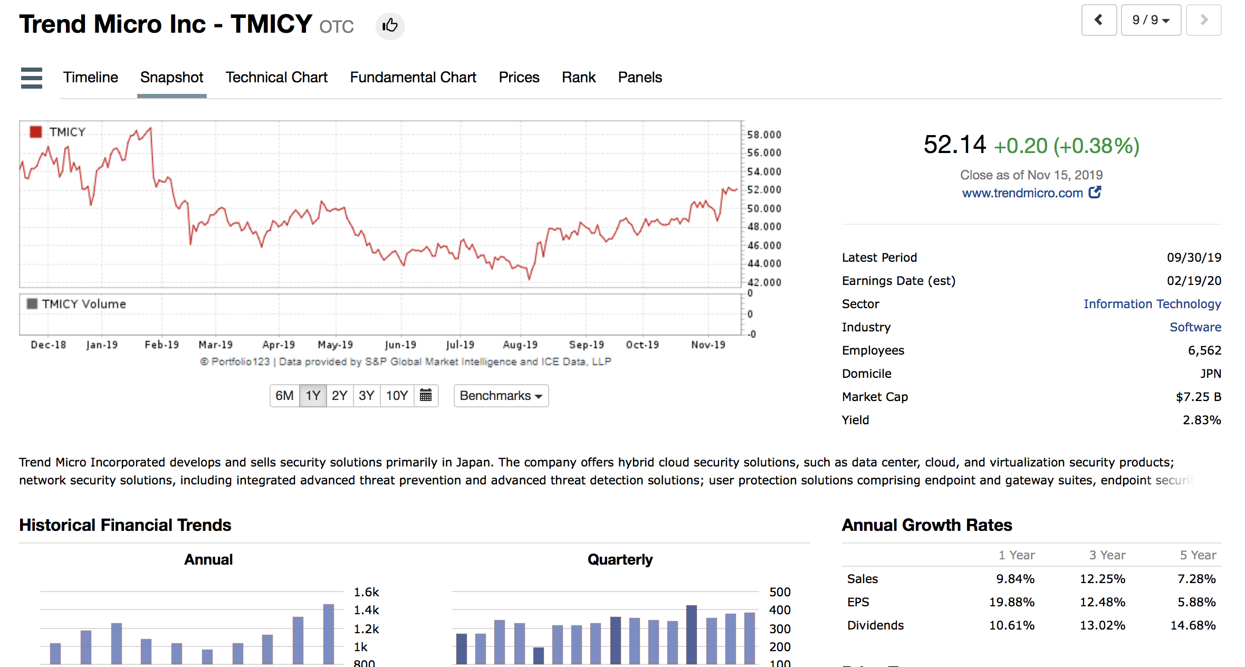Screen dimensions: 1245x667
Task: Open the Fundamental Chart tab
Action: tap(413, 78)
